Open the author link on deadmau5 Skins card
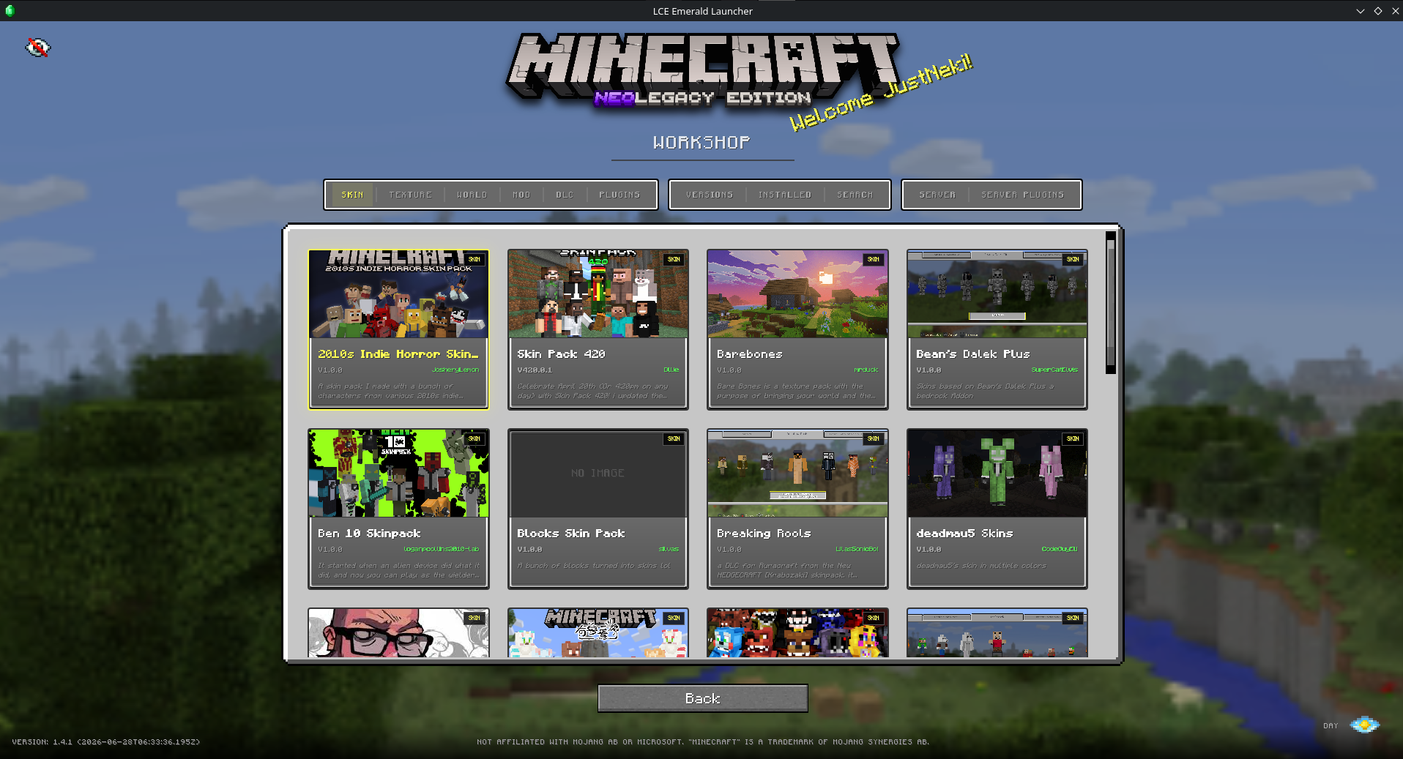Viewport: 1403px width, 759px height. click(1060, 549)
